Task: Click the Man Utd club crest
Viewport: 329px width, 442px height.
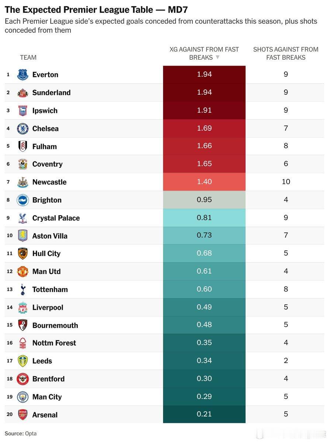Action: [x=23, y=272]
